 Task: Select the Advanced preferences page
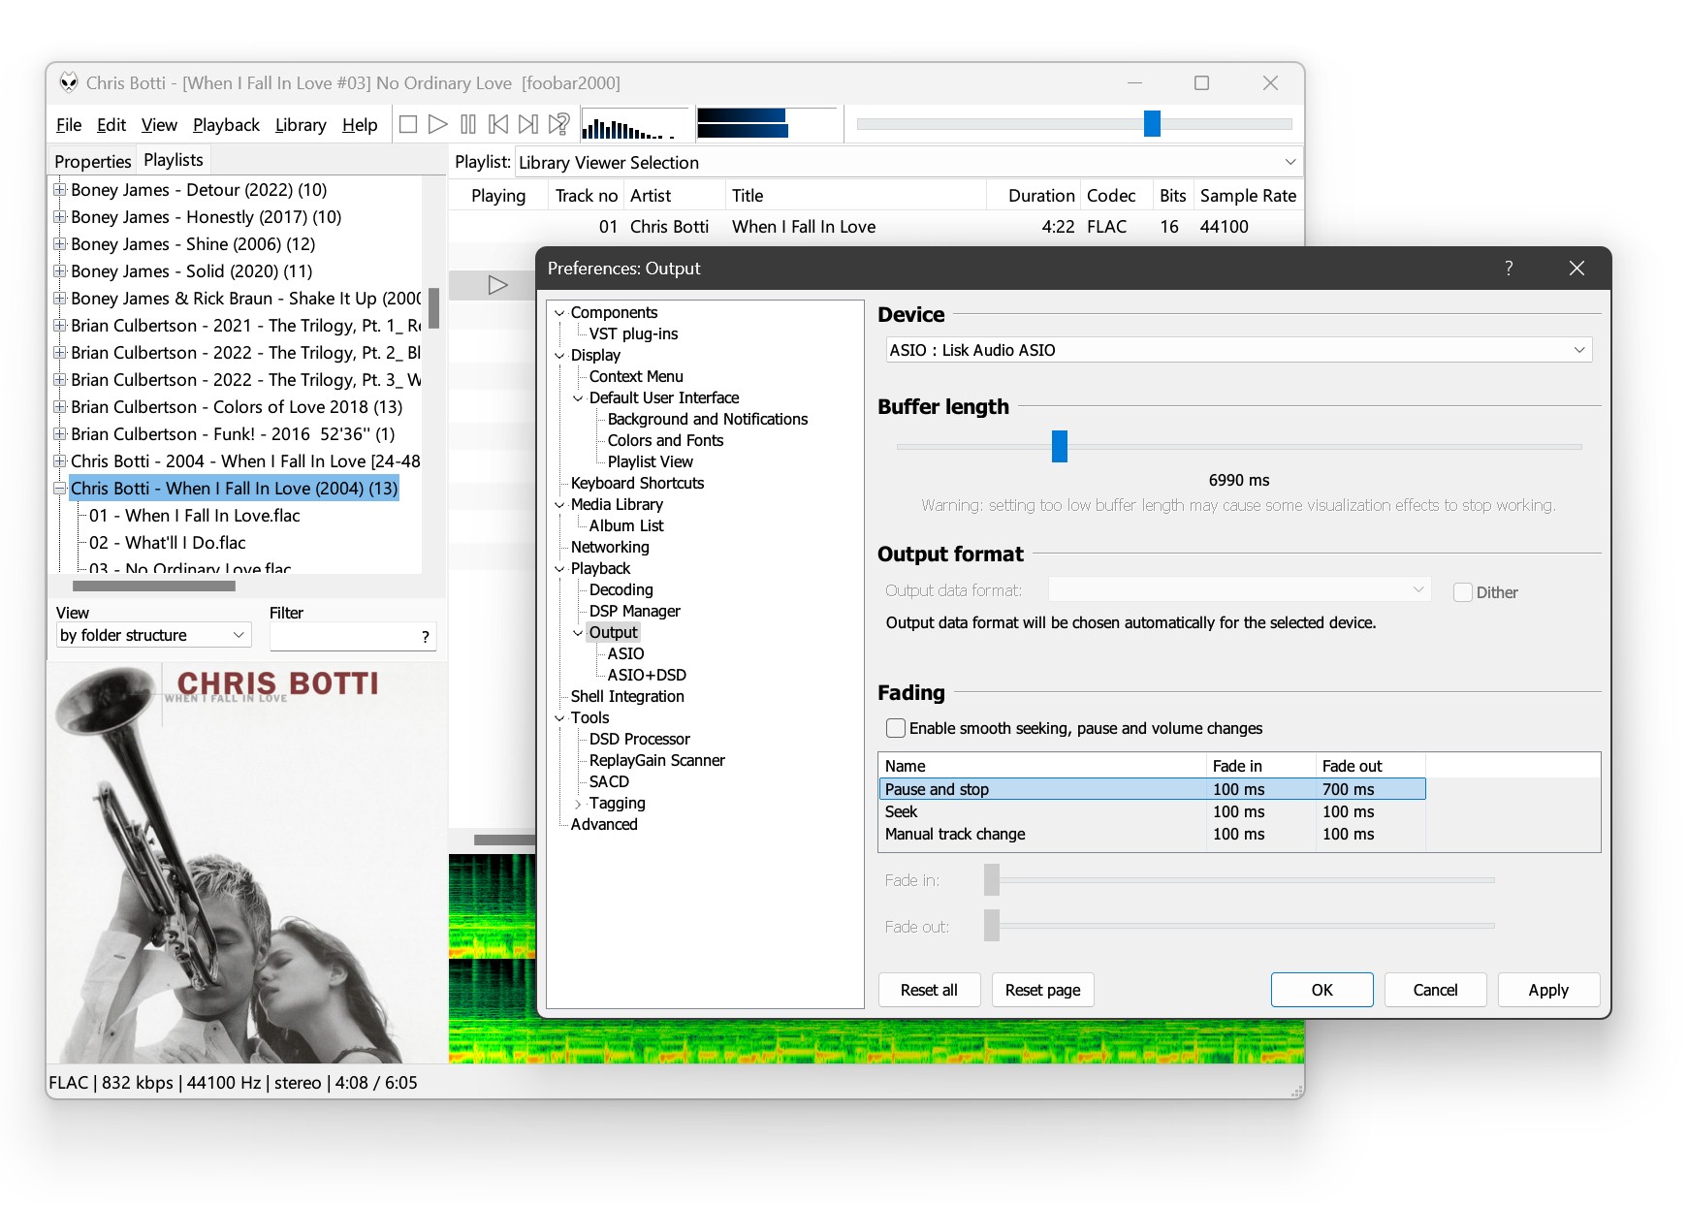click(x=603, y=825)
